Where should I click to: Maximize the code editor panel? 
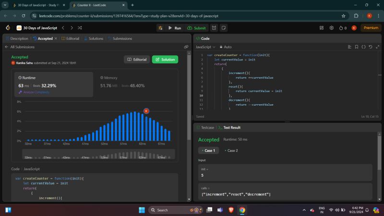coord(377,47)
